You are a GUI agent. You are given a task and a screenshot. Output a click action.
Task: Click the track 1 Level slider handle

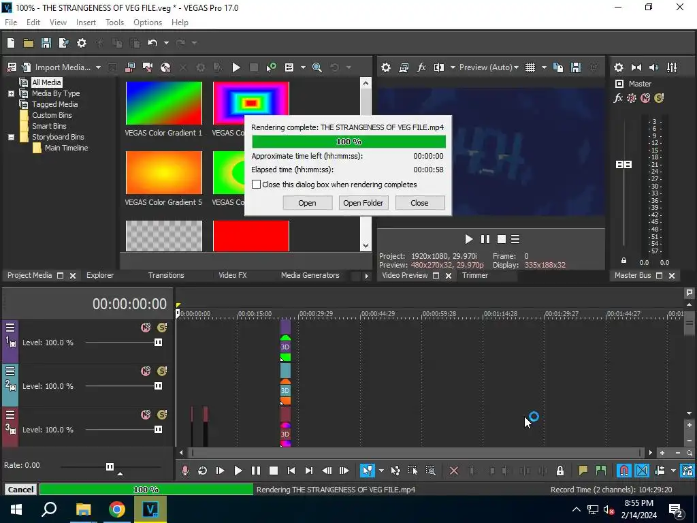click(158, 342)
